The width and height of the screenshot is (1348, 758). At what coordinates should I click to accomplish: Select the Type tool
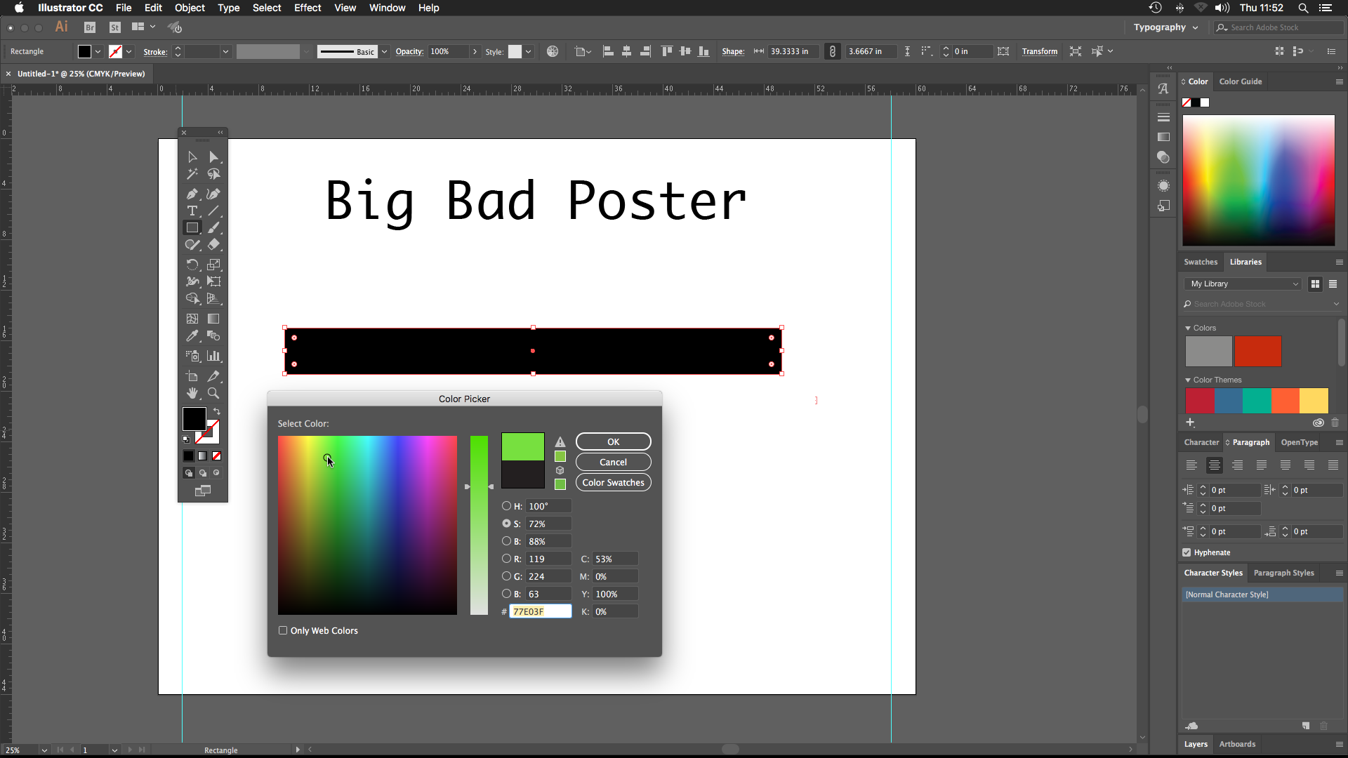(192, 211)
